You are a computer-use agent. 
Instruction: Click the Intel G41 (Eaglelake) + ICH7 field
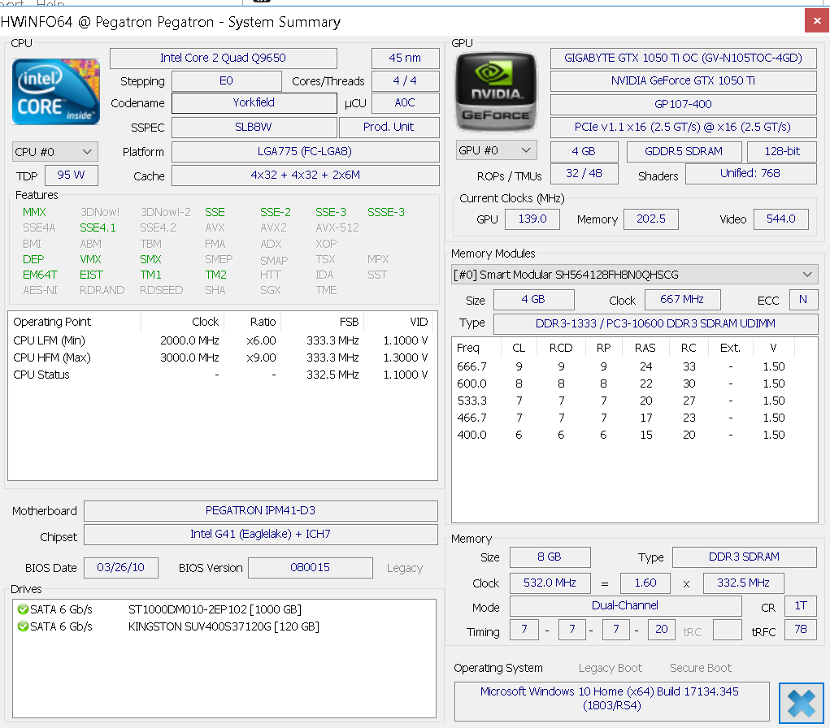tap(260, 535)
